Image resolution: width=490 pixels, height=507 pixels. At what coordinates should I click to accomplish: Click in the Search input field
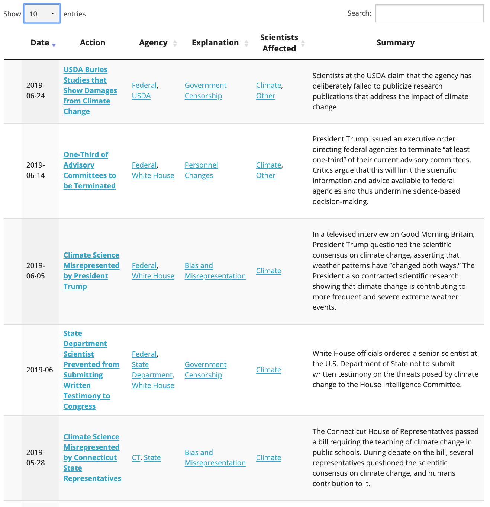click(x=429, y=13)
